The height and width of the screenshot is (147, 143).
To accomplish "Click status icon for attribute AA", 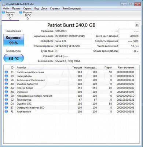I will click(6, 88).
